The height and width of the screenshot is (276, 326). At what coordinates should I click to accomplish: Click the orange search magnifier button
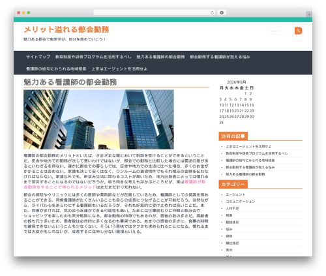coord(299,31)
